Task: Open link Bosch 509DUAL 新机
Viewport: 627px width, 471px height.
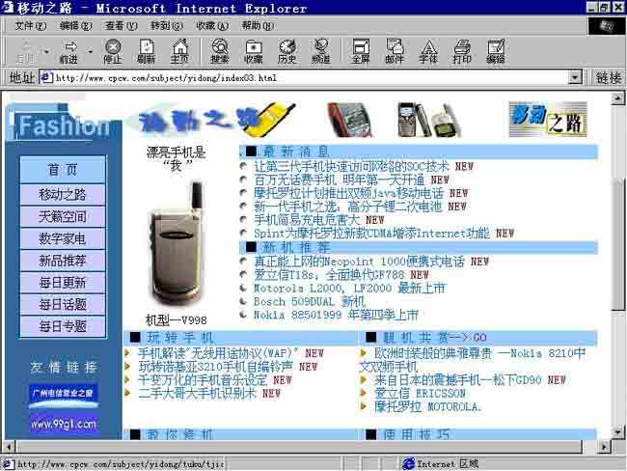Action: pos(309,301)
